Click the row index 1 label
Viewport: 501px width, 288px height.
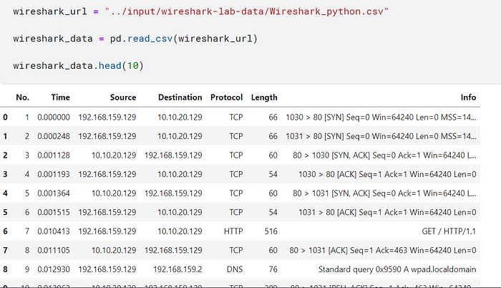point(5,136)
